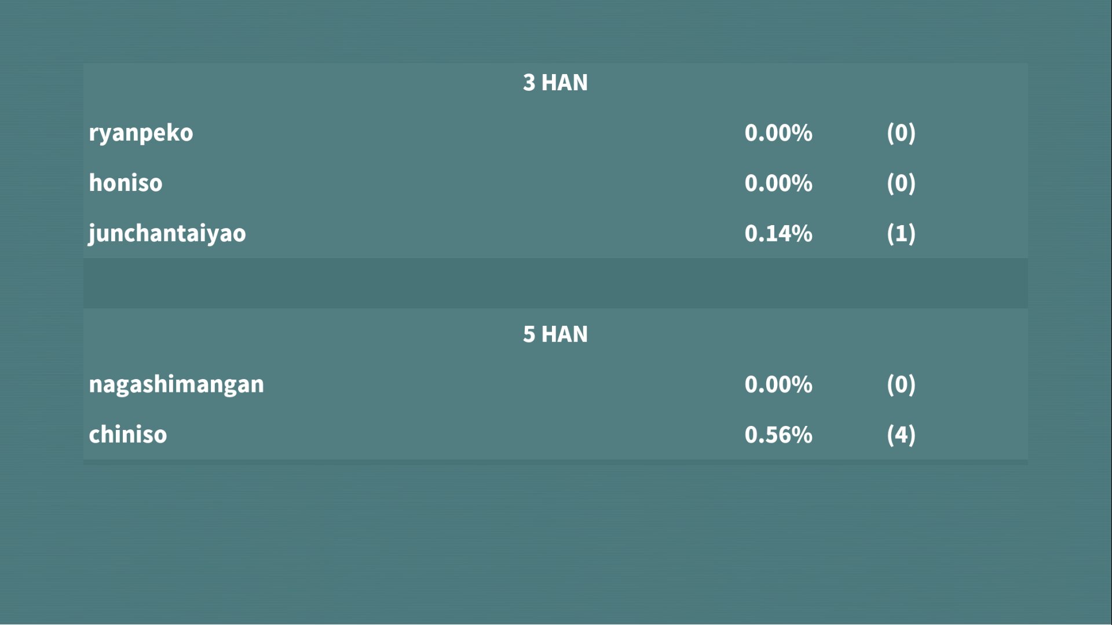This screenshot has width=1112, height=625.
Task: Click the dark divider between HAN sections
Action: click(x=555, y=284)
